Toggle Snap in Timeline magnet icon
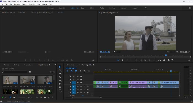This screenshot has height=103, width=193. tap(72, 71)
